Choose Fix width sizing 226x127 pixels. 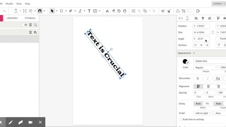(x=207, y=103)
